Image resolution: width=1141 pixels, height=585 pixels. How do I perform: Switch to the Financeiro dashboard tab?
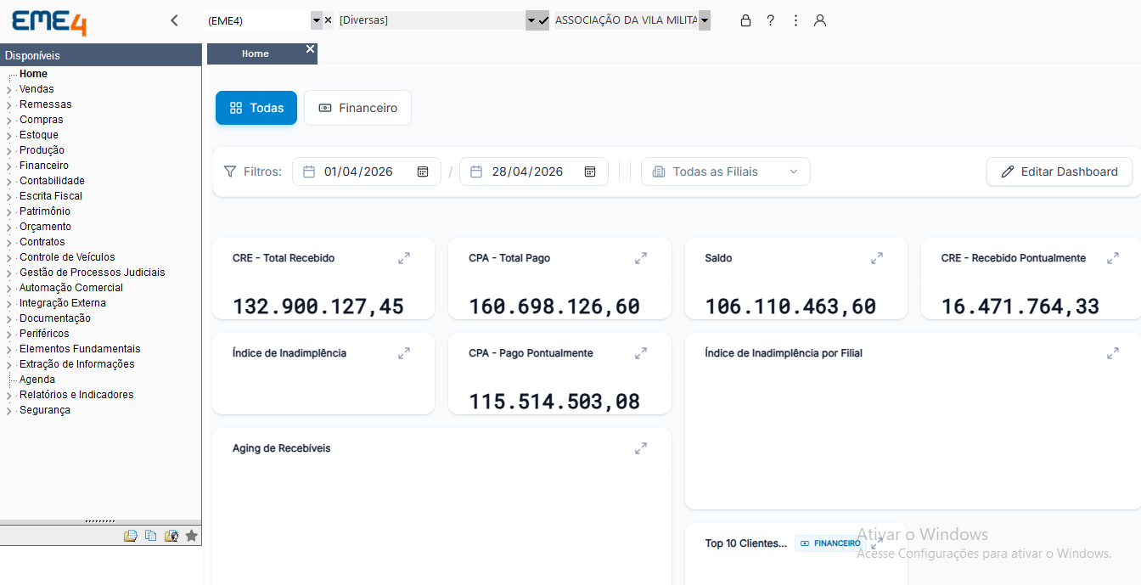(357, 108)
